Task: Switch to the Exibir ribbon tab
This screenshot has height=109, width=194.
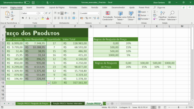Action: (105, 8)
